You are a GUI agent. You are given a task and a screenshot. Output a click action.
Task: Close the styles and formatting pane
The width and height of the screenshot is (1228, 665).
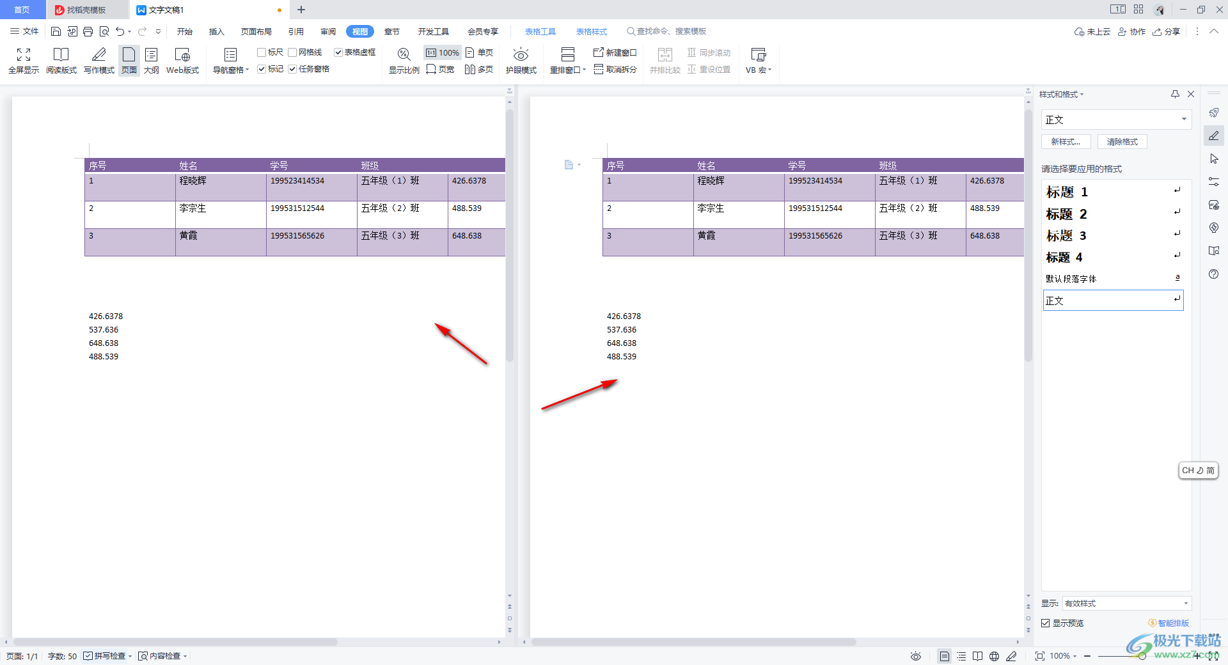(x=1191, y=94)
